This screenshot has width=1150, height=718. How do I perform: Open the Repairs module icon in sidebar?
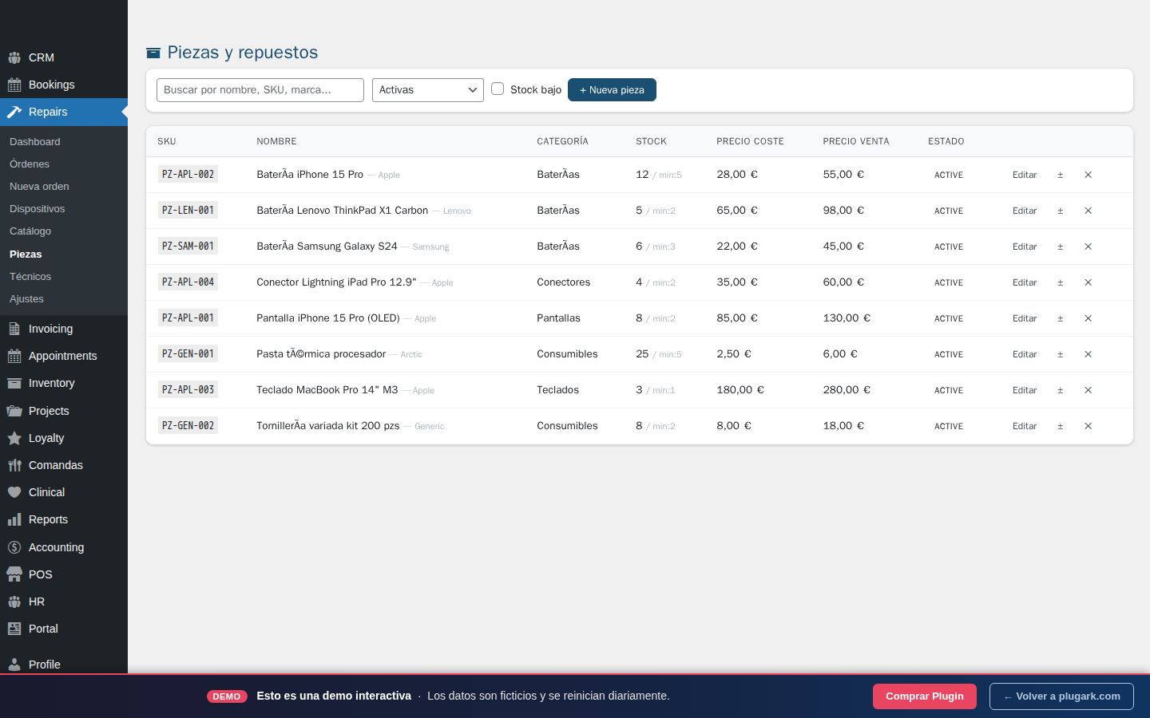click(x=14, y=112)
